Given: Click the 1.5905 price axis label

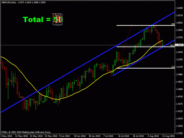Looking at the screenshot, I should (180, 30).
